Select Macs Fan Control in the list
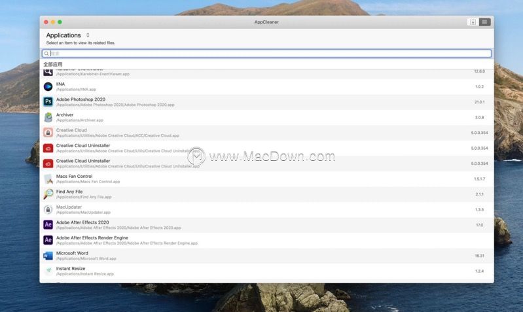The image size is (523, 312). coord(75,177)
